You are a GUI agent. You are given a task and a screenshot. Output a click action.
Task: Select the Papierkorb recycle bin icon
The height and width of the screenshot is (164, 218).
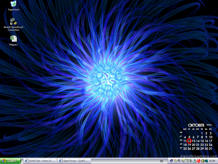tap(13, 4)
